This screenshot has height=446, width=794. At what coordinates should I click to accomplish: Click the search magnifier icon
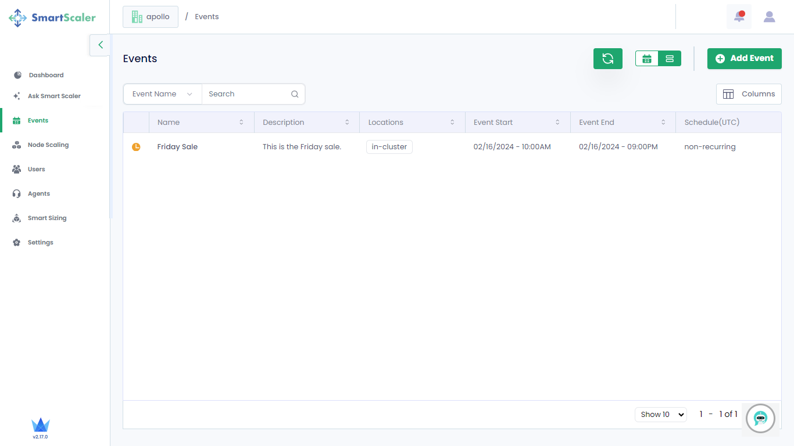point(295,94)
